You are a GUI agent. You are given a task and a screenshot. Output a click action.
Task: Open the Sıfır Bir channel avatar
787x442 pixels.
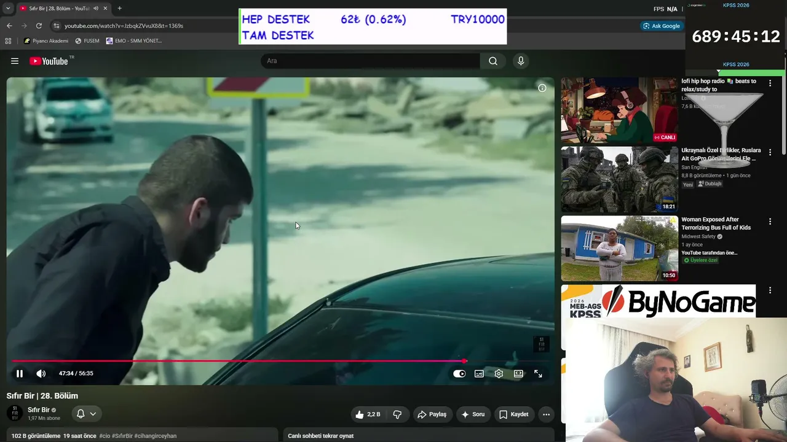click(15, 414)
